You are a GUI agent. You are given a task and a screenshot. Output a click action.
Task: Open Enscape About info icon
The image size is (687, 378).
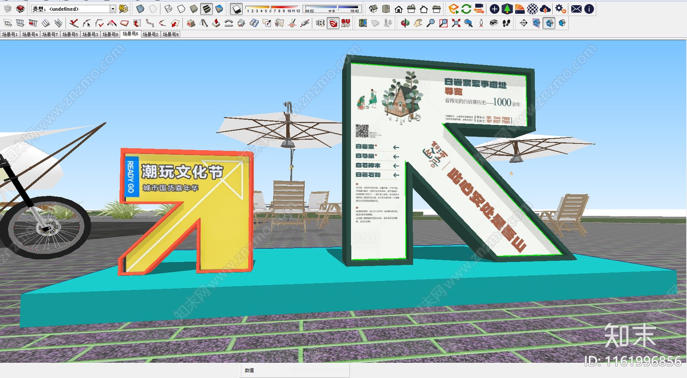click(589, 9)
